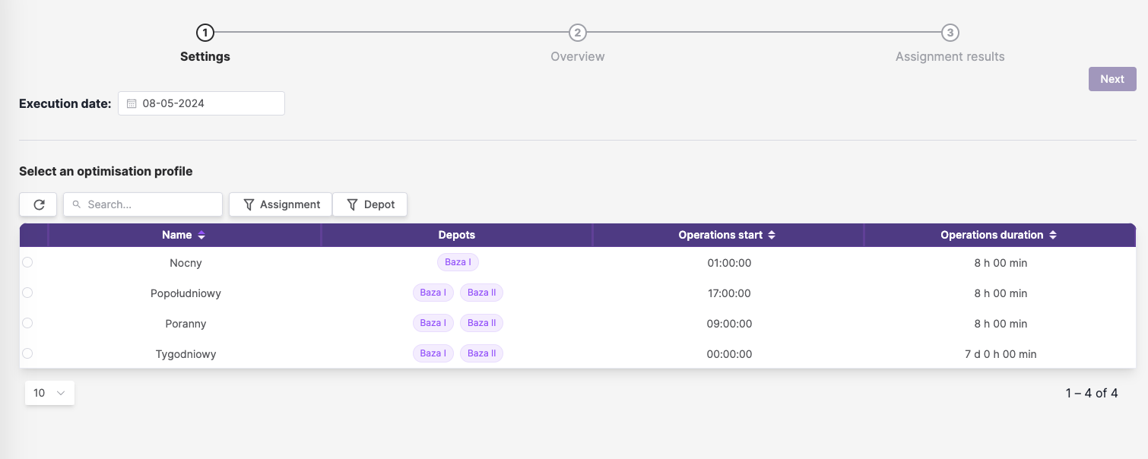Click the Baza II tag in Poranny row
Screen dimensions: 1148x459
[x=482, y=323]
